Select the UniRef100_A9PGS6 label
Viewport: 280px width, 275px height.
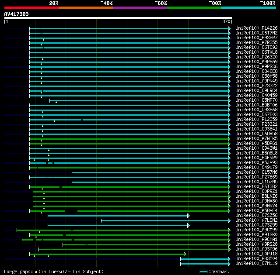256,67
